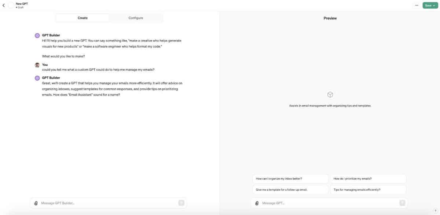This screenshot has width=440, height=215.
Task: Click the first GPT Builder avatar icon
Action: [37, 36]
